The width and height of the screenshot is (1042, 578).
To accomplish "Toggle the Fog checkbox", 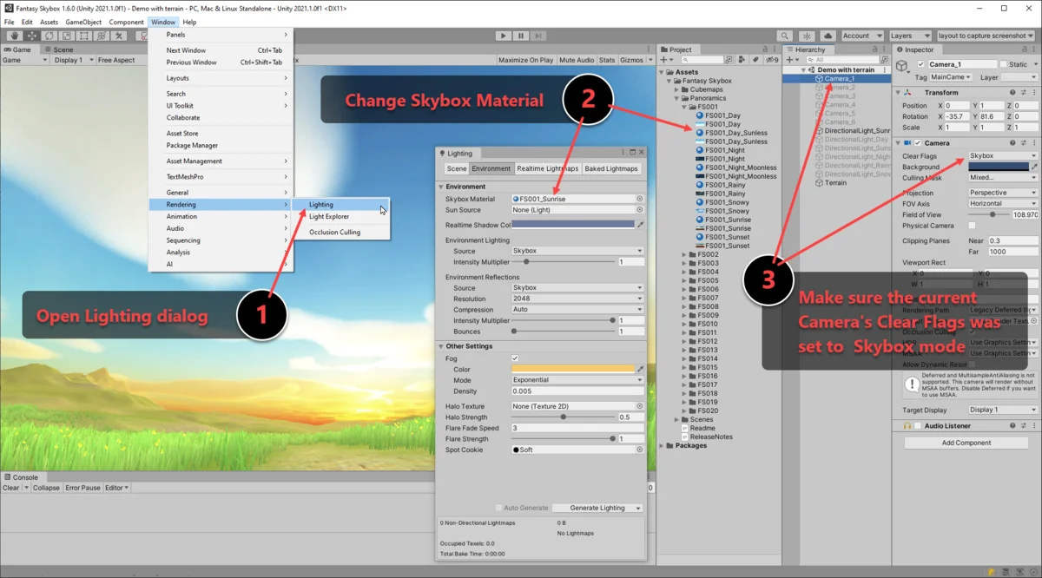I will [515, 358].
